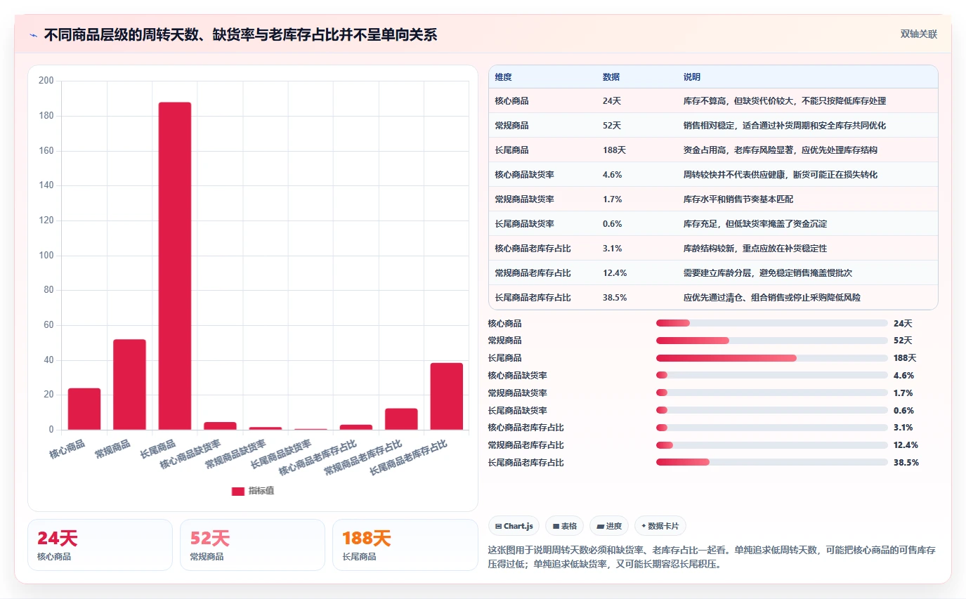This screenshot has height=599, width=966.
Task: Click the tallest 长尾商品 bar in the chart
Action: point(175,266)
